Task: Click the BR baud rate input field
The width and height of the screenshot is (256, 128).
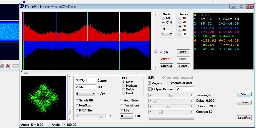Action: click(x=85, y=87)
